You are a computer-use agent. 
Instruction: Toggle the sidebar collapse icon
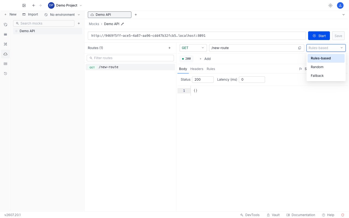(24, 5)
